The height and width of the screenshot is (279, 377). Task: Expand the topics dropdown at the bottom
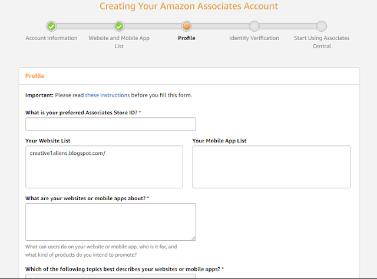click(111, 277)
